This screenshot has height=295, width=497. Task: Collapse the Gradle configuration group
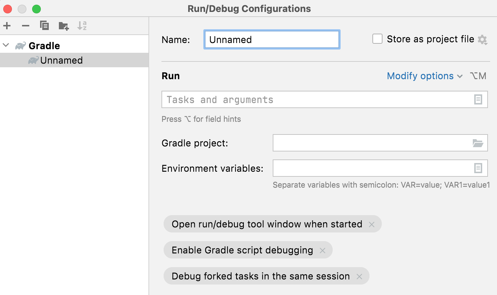[x=5, y=46]
